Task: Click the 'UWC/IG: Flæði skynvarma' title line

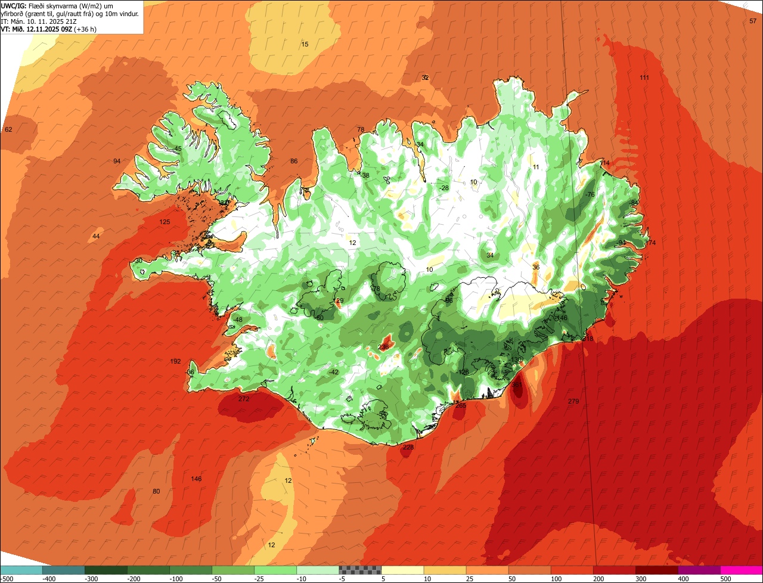Action: coord(57,5)
